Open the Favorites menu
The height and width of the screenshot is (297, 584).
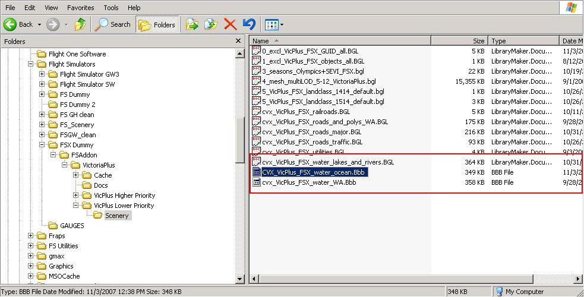[x=80, y=8]
